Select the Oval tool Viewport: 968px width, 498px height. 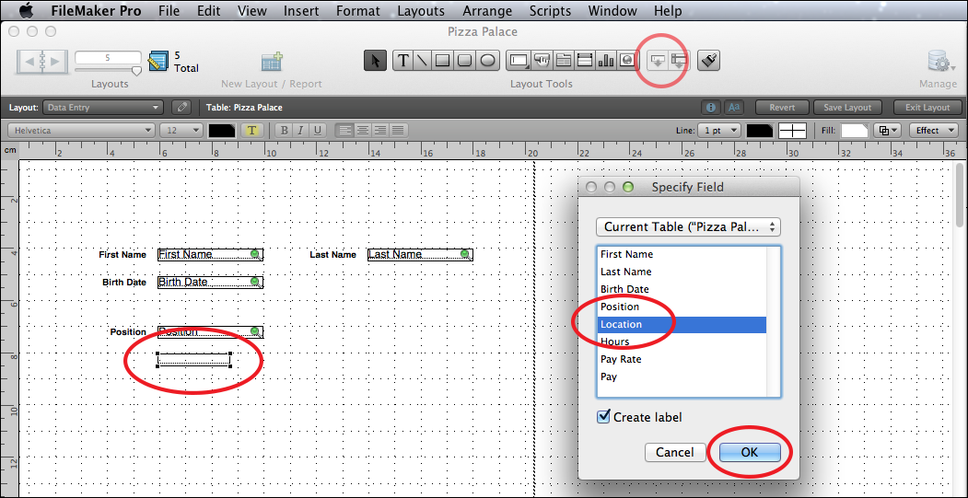pos(488,61)
